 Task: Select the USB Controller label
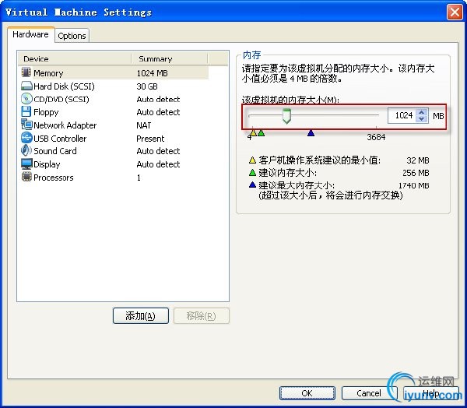point(60,139)
